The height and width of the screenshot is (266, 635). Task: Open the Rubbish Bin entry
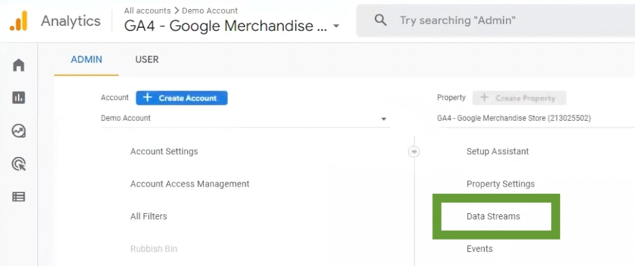[x=154, y=249]
